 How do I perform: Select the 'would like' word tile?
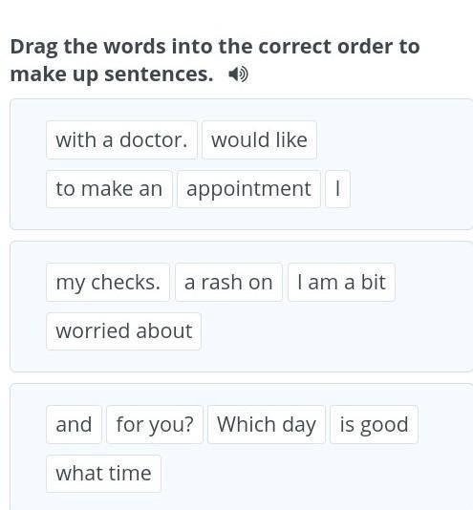coord(259,139)
